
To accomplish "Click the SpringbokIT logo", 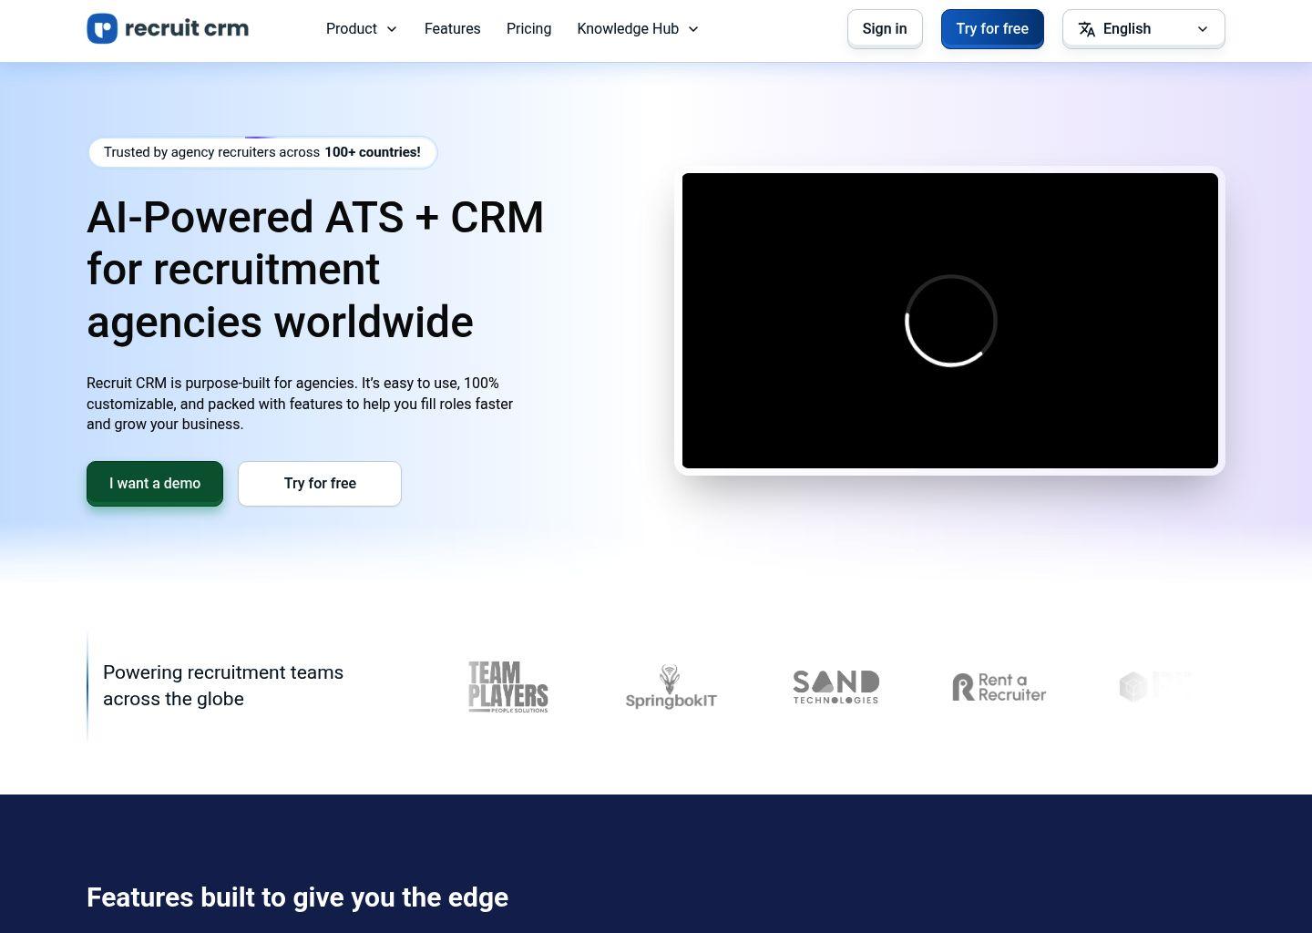I will tap(671, 686).
